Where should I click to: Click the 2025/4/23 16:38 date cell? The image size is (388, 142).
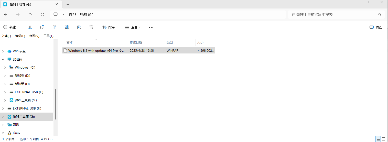point(142,51)
